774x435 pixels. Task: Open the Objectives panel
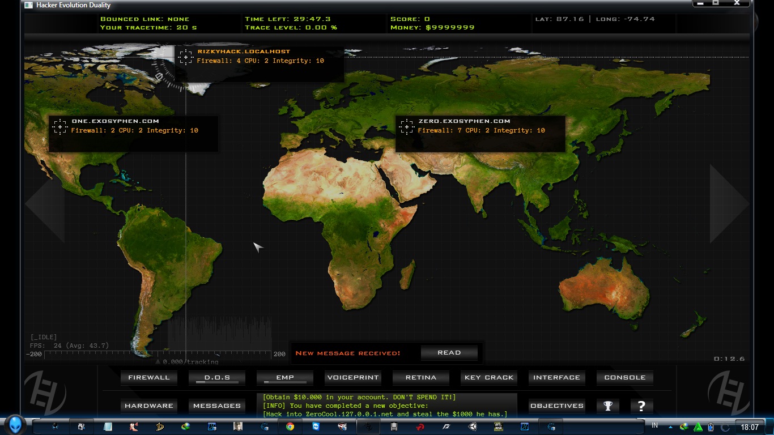tap(557, 406)
